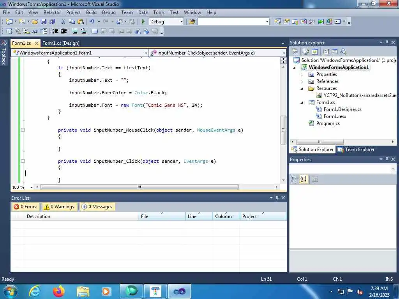Click the Decrease Indent icon
Screen dimensions: 399x299
tap(55, 31)
